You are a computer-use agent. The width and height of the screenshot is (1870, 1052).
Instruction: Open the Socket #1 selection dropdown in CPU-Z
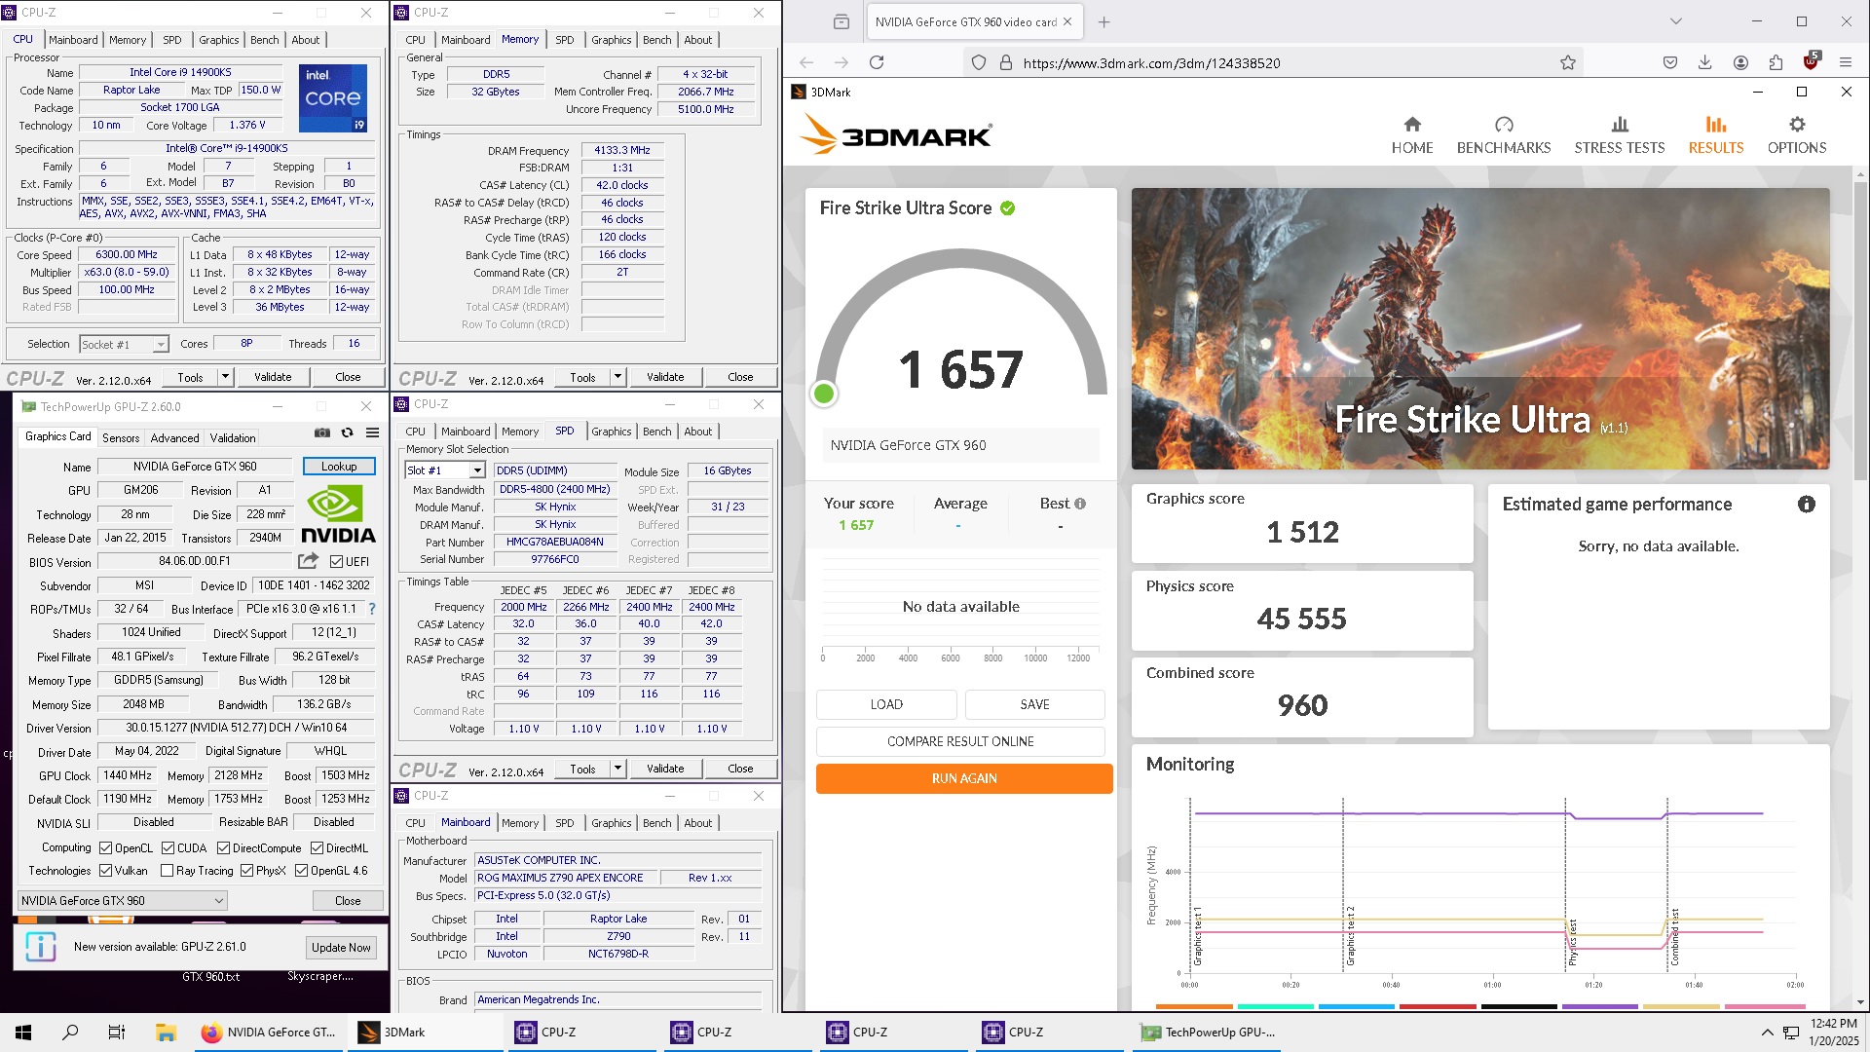124,344
